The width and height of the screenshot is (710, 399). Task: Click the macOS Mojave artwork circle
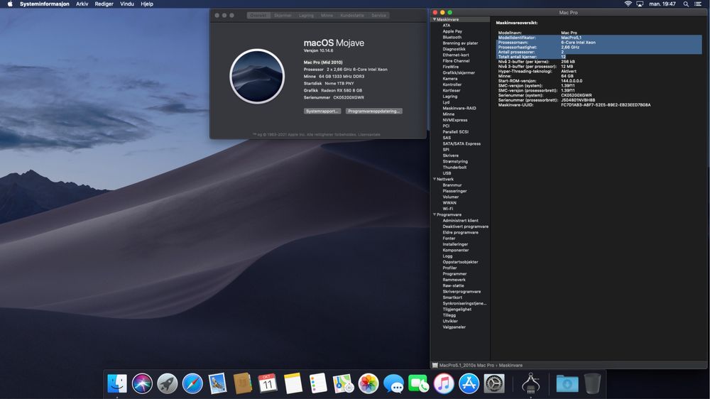pos(257,76)
